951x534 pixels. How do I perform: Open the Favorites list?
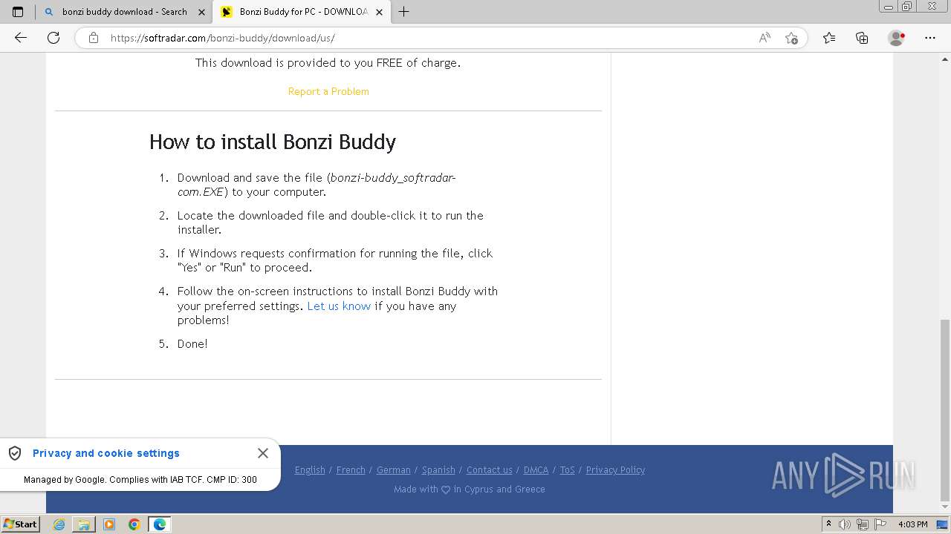829,38
